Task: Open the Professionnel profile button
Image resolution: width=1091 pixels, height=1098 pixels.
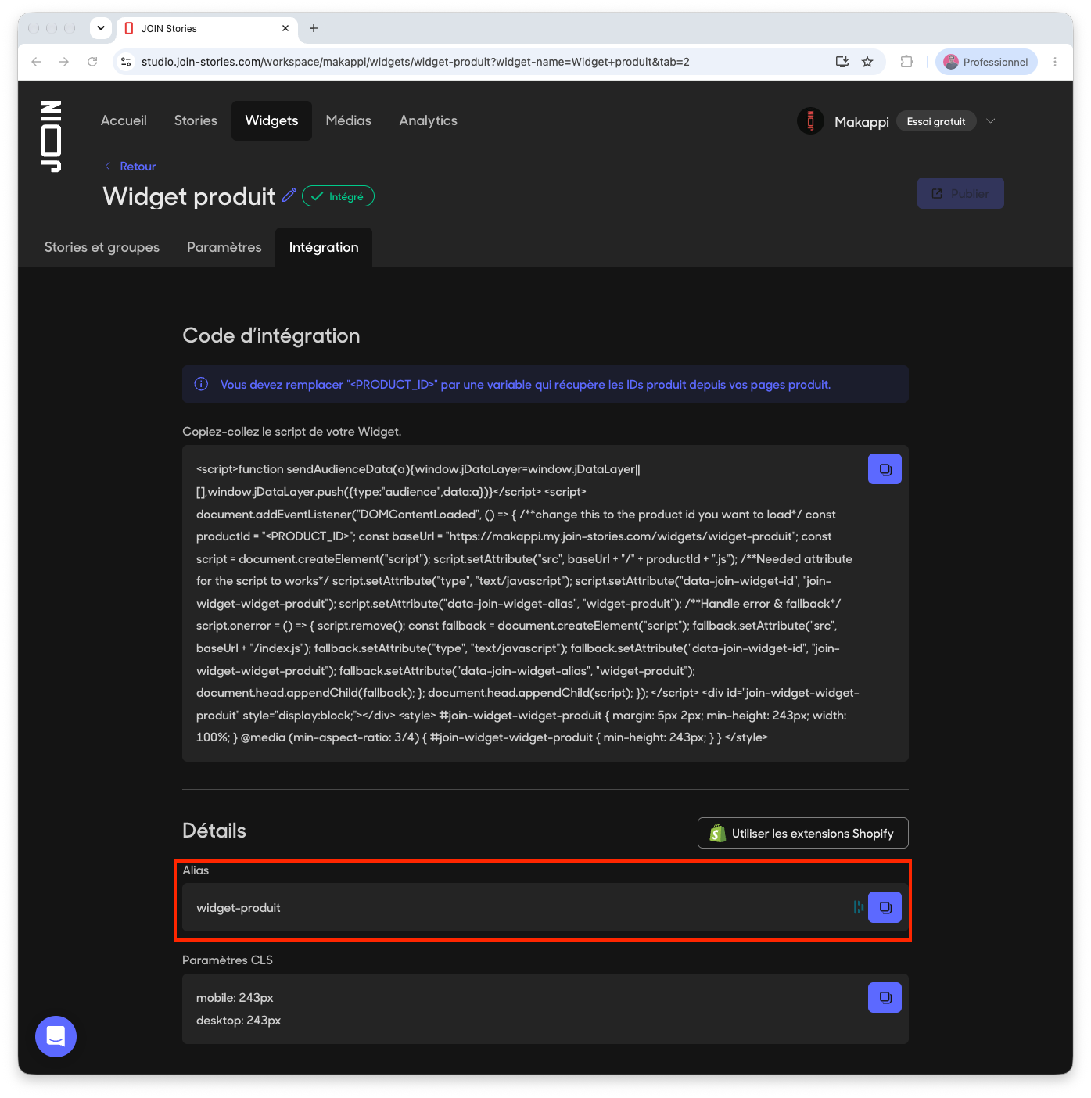Action: pyautogui.click(x=986, y=62)
